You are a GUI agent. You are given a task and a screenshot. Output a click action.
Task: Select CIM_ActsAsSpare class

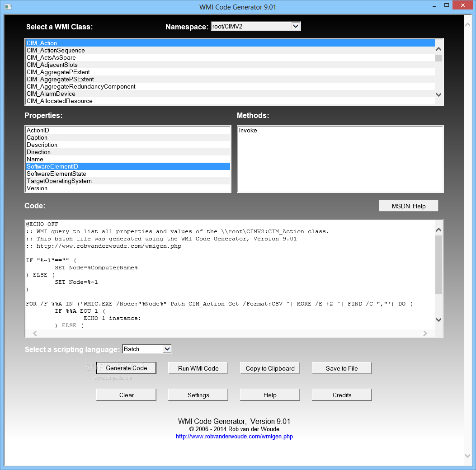[231, 58]
